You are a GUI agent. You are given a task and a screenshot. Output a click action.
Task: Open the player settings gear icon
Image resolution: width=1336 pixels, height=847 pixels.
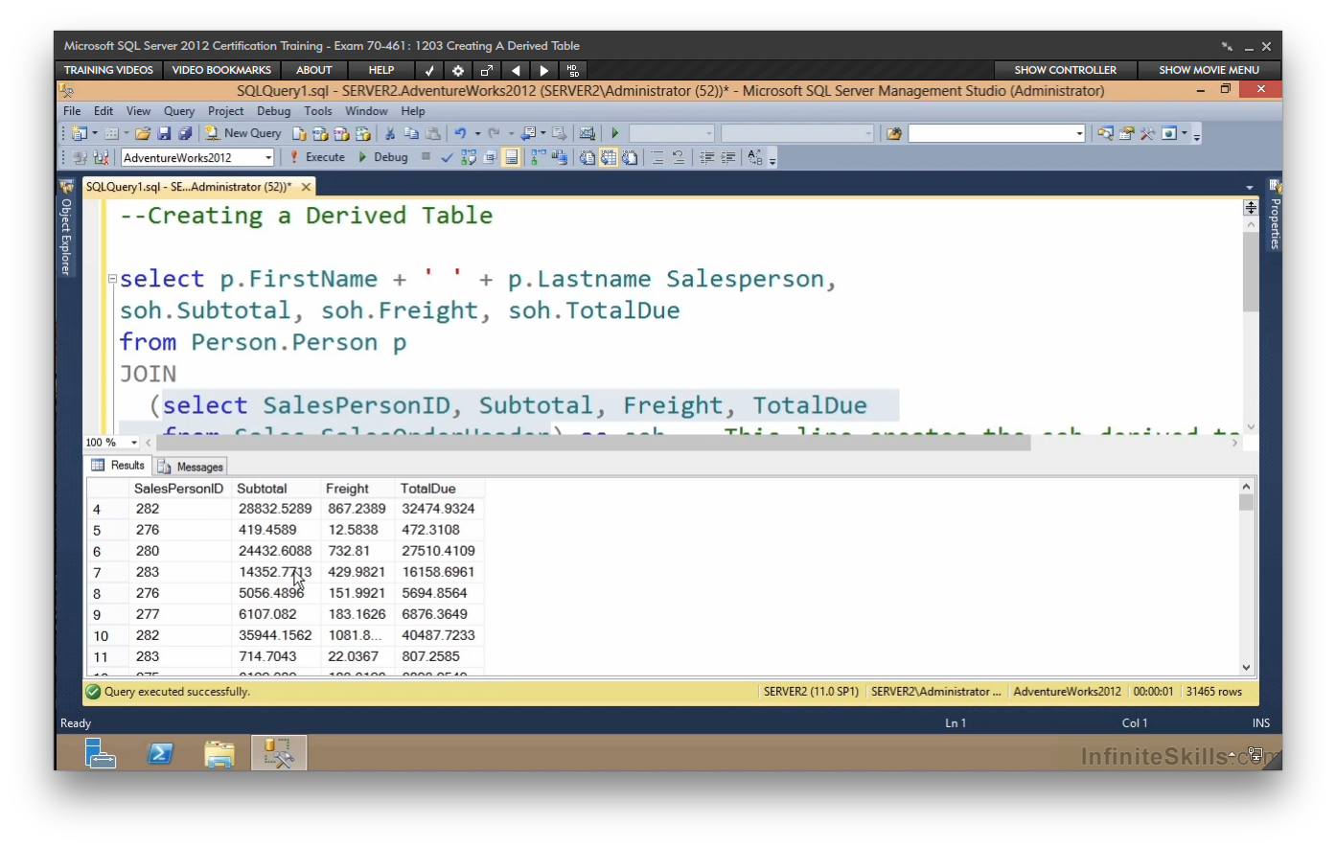point(458,70)
